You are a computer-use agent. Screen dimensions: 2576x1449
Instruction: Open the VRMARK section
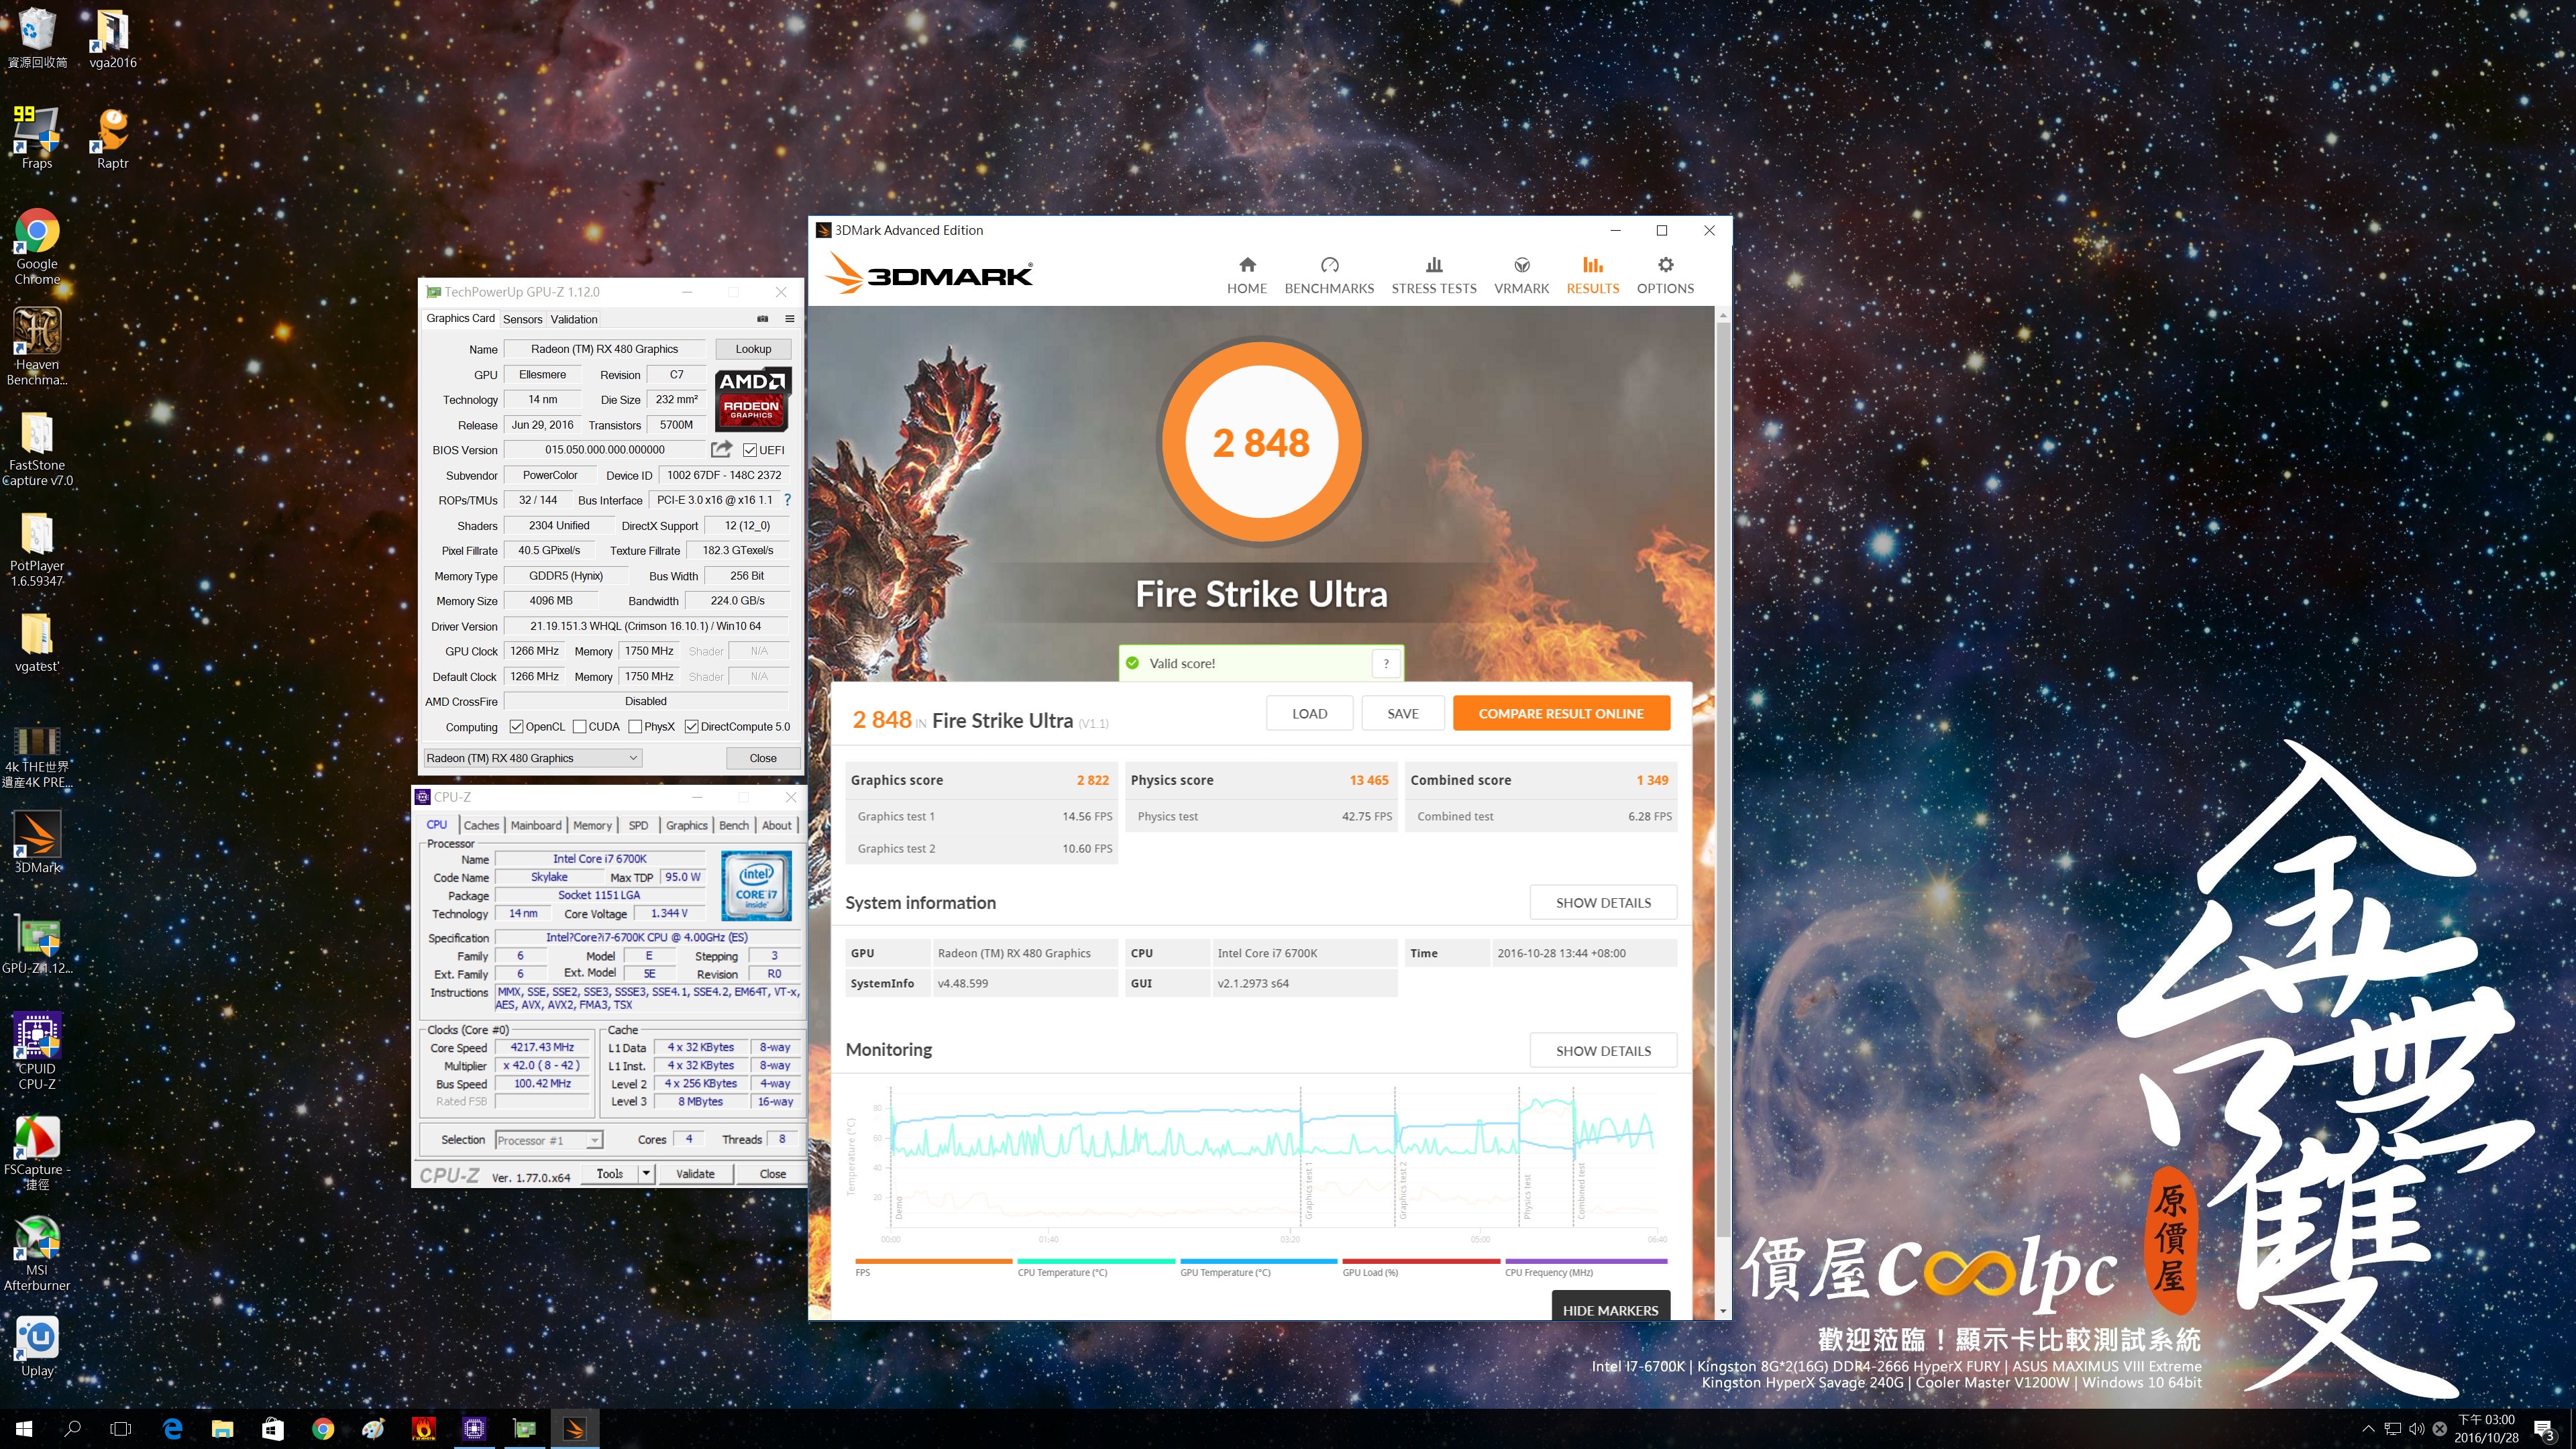[1521, 275]
